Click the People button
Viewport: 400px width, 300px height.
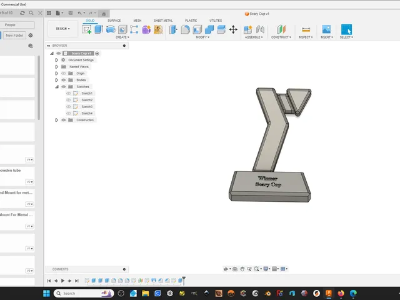(10, 25)
